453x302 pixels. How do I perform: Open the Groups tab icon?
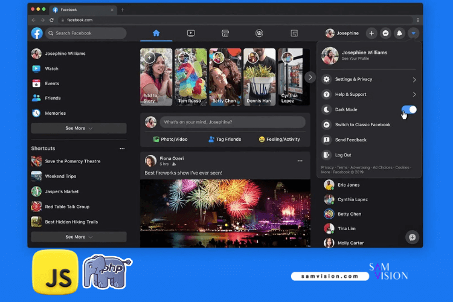click(x=260, y=33)
